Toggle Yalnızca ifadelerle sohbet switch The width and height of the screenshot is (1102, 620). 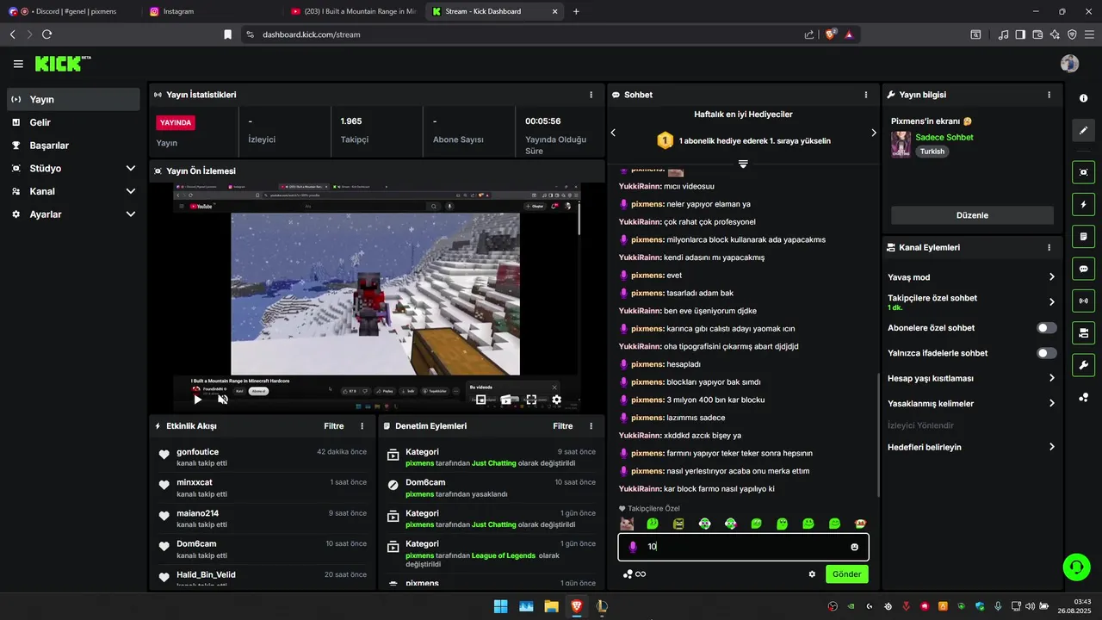pyautogui.click(x=1046, y=353)
